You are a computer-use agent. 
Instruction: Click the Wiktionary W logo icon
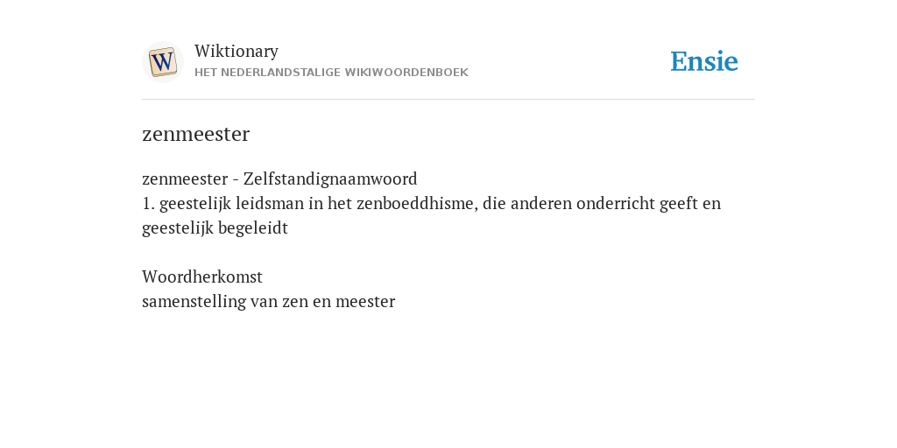pyautogui.click(x=162, y=62)
